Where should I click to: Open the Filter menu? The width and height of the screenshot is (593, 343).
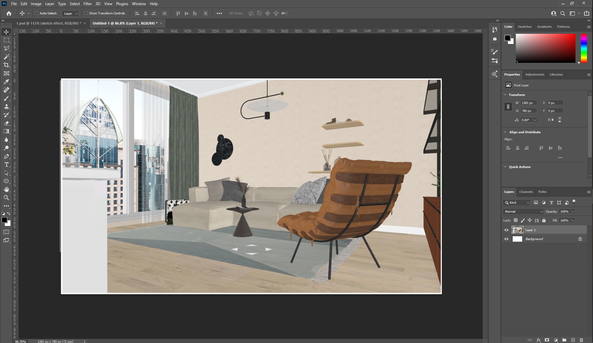(x=88, y=4)
